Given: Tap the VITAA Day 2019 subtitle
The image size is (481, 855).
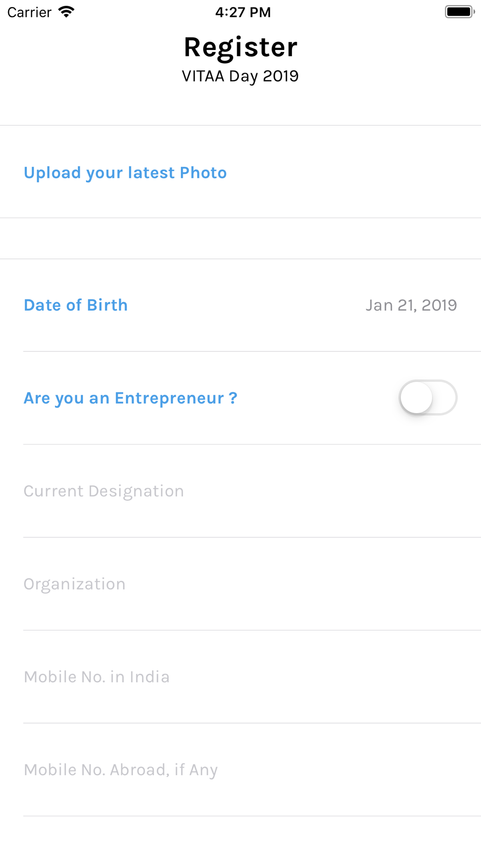Looking at the screenshot, I should [240, 76].
